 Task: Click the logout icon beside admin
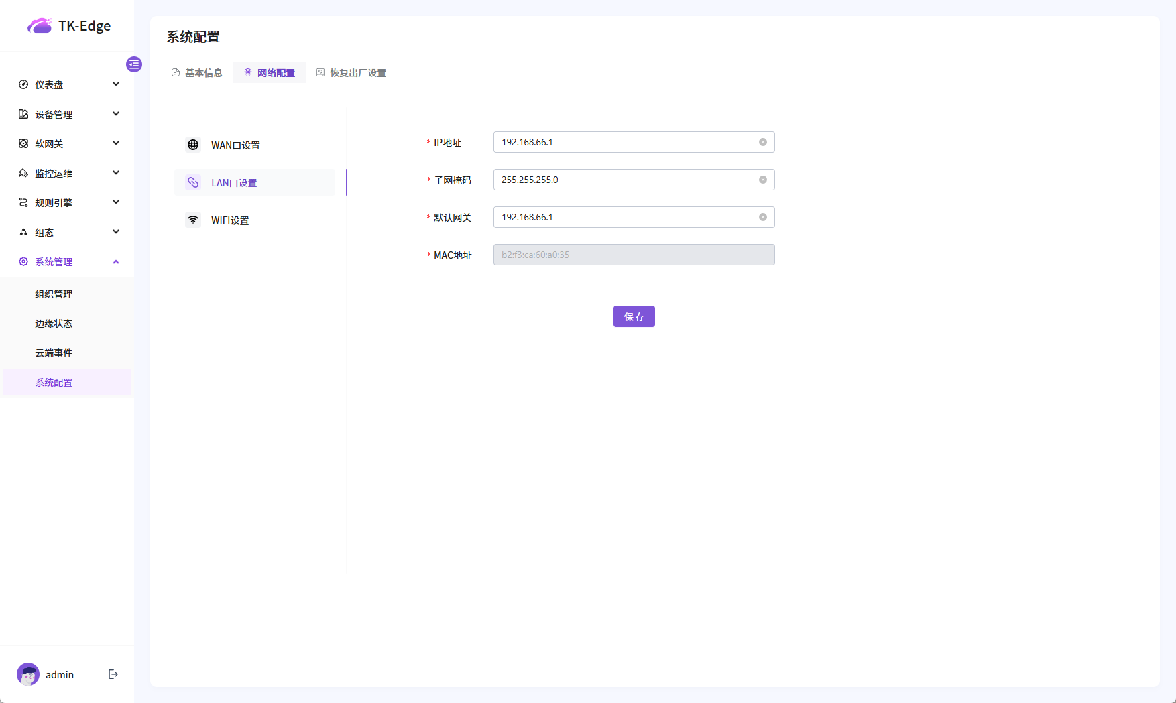[x=113, y=674]
